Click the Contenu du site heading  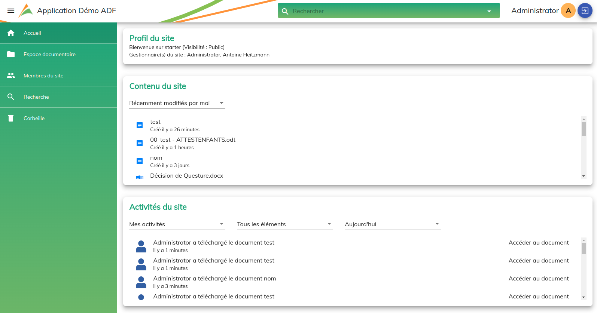click(x=158, y=86)
